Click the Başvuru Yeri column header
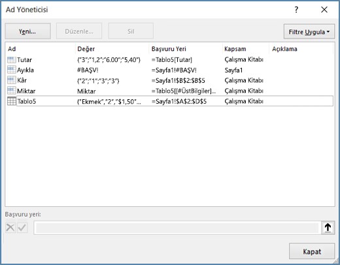This screenshot has height=265, width=340. coord(186,49)
